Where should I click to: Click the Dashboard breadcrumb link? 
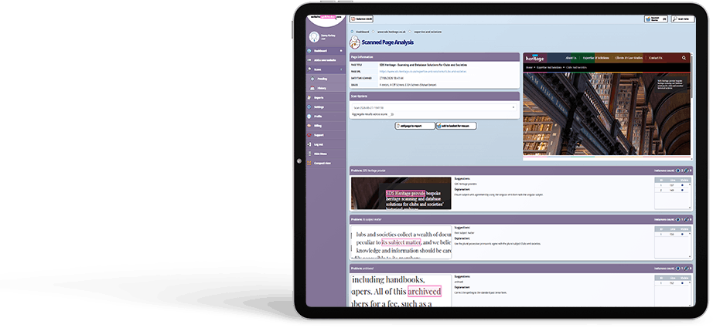pyautogui.click(x=363, y=32)
